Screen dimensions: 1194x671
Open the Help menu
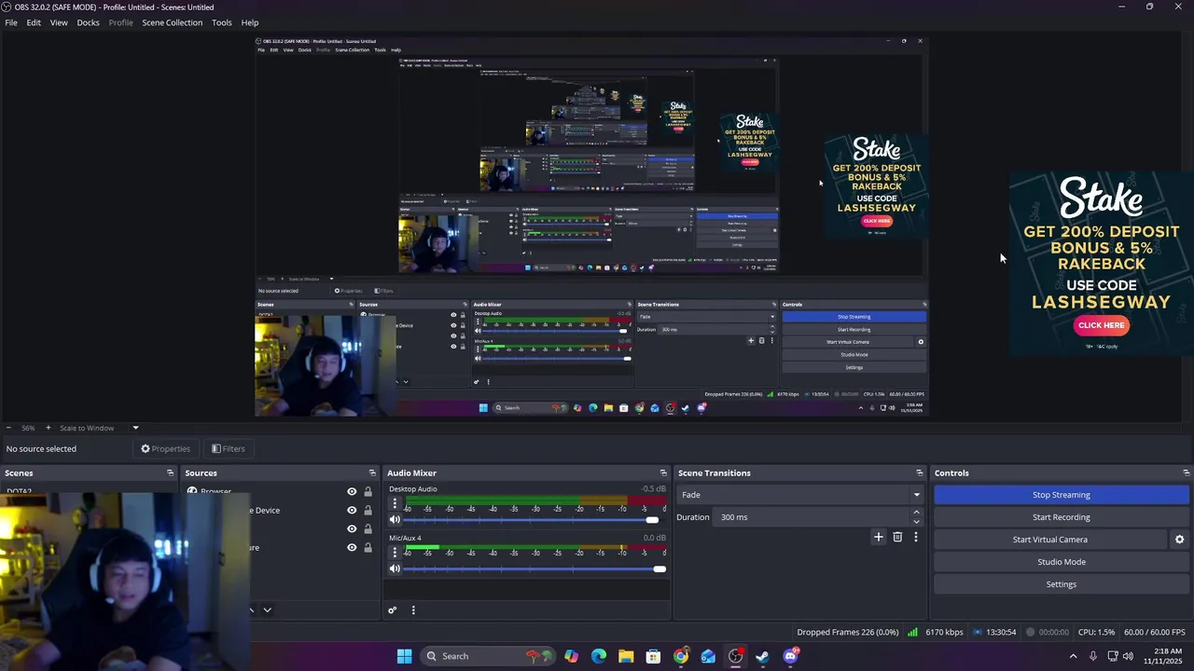[250, 22]
